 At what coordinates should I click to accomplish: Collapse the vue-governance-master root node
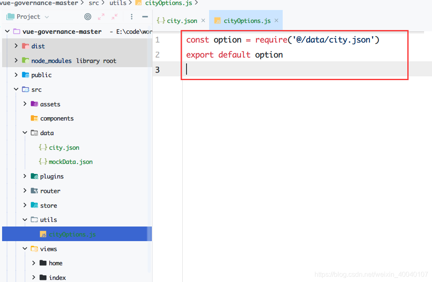pyautogui.click(x=8, y=31)
